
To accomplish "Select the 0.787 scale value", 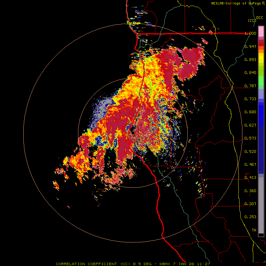I will click(x=250, y=86).
